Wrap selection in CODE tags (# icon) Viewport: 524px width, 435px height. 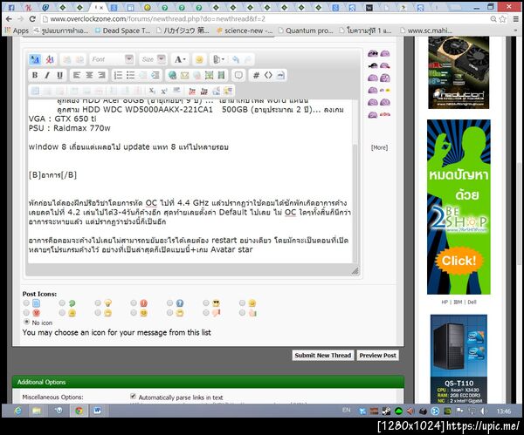tap(256, 75)
